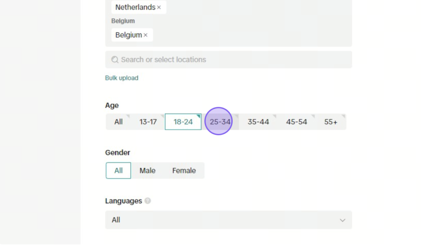Open the Languages help tooltip icon
421x246 pixels.
[x=148, y=201]
